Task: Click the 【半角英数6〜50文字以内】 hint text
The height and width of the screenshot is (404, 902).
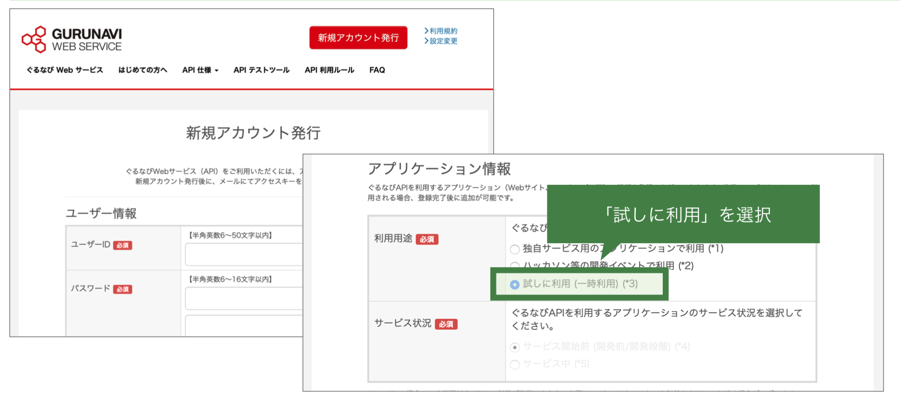Action: (x=230, y=235)
